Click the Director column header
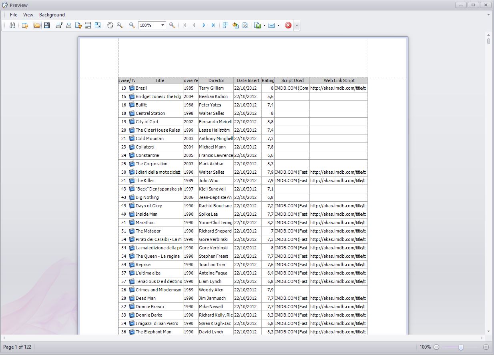The height and width of the screenshot is (355, 494). 216,80
